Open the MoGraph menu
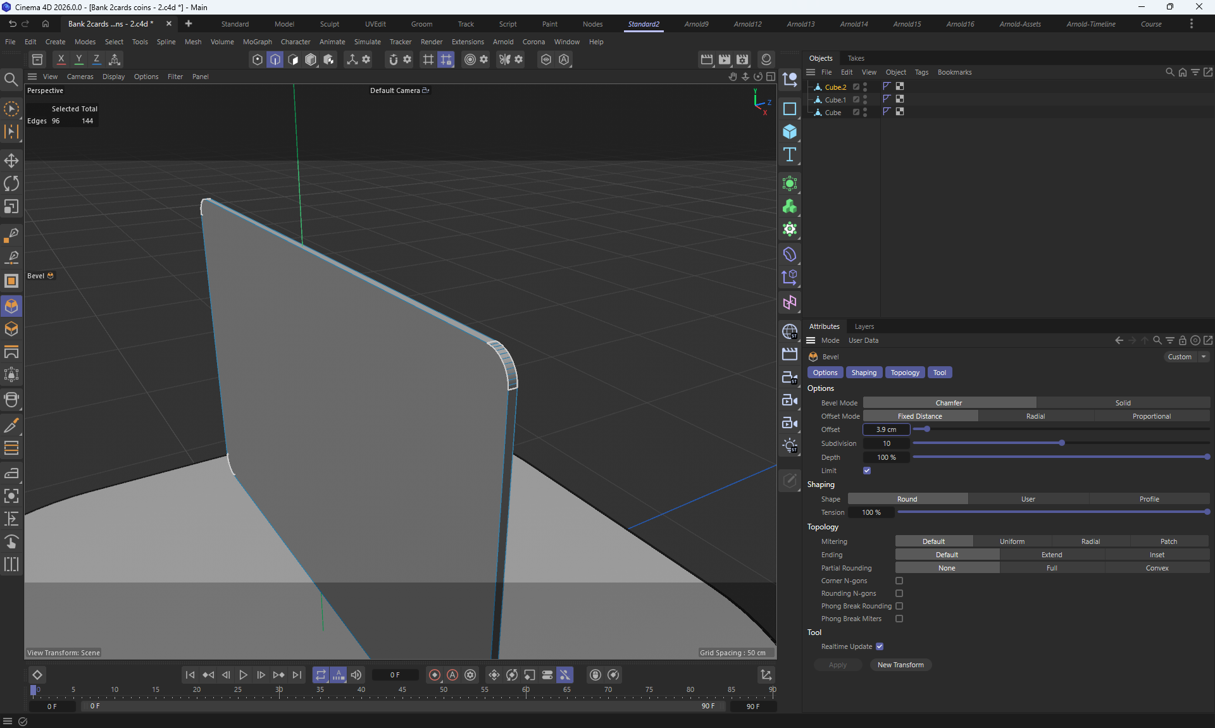The image size is (1215, 728). point(257,42)
